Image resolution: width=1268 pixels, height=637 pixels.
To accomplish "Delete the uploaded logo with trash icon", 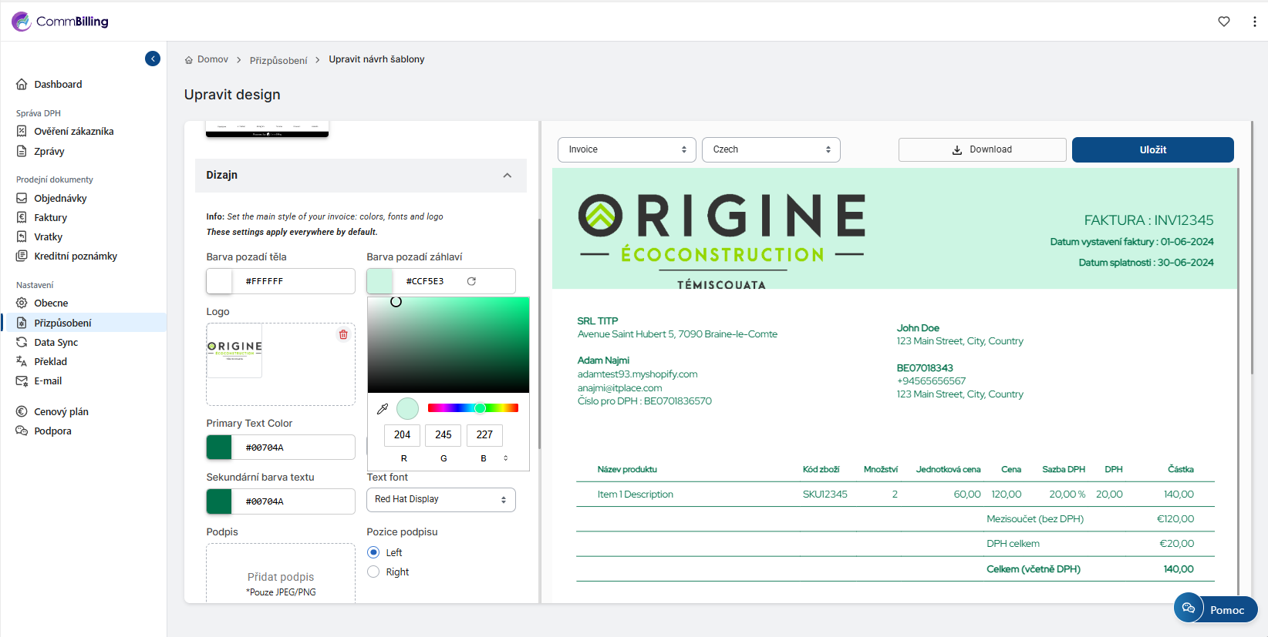I will tap(343, 334).
